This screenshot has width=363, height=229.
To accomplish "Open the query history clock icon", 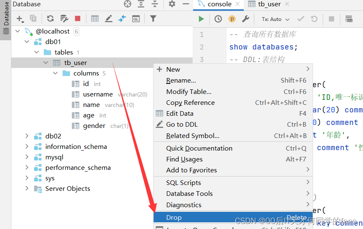I will click(x=218, y=19).
